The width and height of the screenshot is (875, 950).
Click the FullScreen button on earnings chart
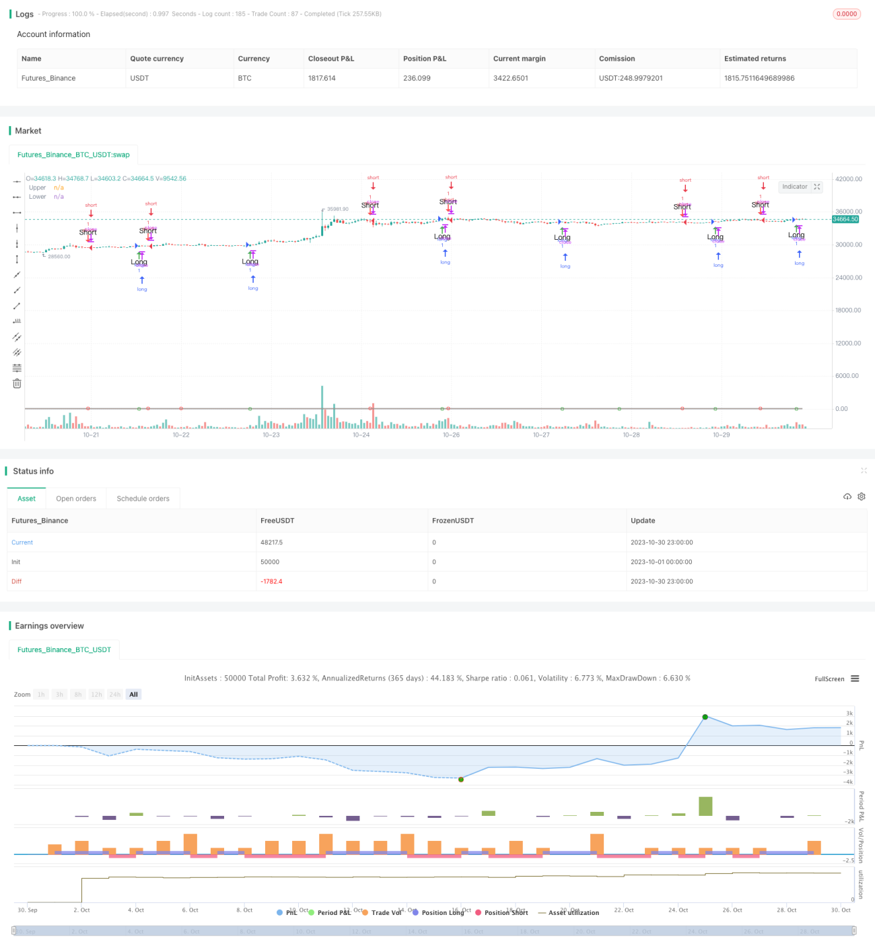(829, 679)
